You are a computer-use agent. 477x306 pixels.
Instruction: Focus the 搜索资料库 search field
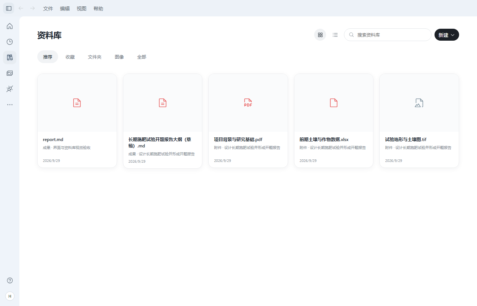tap(388, 35)
